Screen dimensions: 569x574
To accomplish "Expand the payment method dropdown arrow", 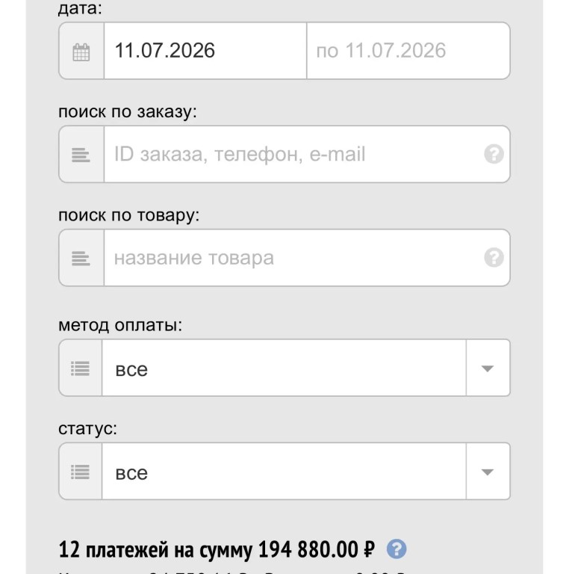I will pyautogui.click(x=488, y=368).
